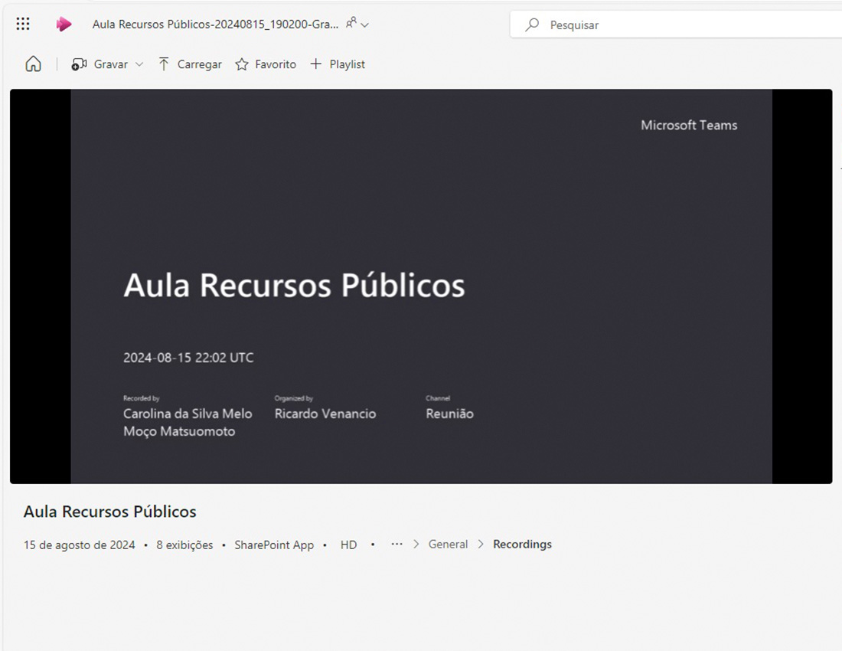Image resolution: width=842 pixels, height=651 pixels.
Task: Add to playlist via Playlist label
Action: click(x=347, y=64)
